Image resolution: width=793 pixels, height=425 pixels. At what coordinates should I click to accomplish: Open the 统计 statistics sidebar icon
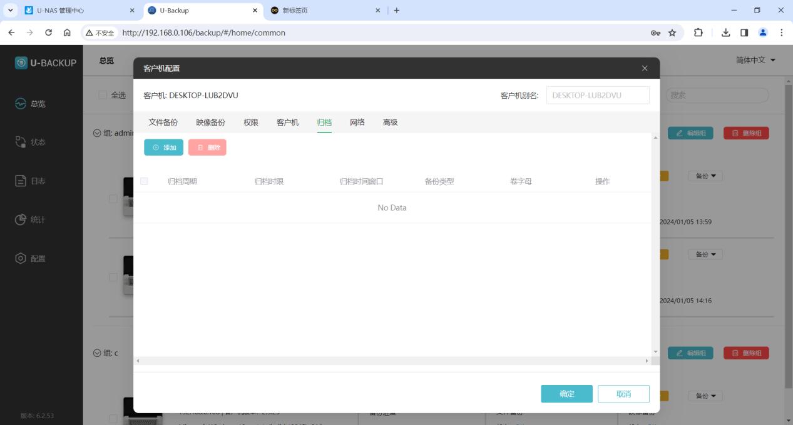21,219
